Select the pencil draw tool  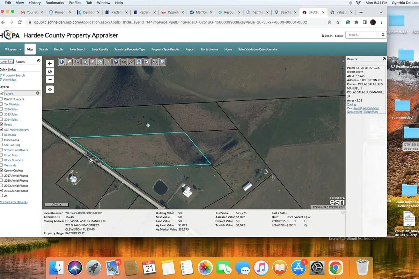pos(131,62)
